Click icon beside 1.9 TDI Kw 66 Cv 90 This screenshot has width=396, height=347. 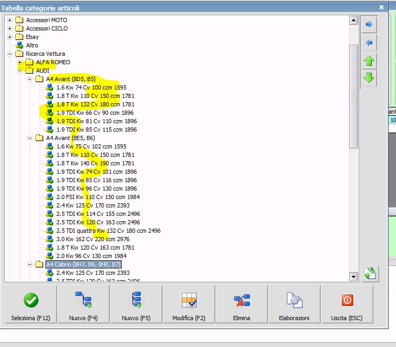tap(50, 113)
